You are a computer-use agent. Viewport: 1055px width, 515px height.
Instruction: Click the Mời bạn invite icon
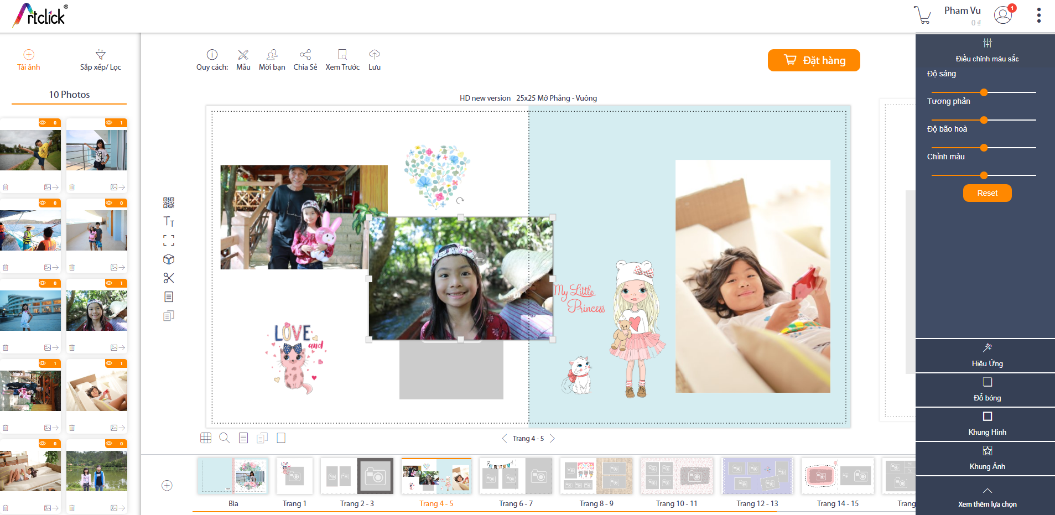click(272, 54)
